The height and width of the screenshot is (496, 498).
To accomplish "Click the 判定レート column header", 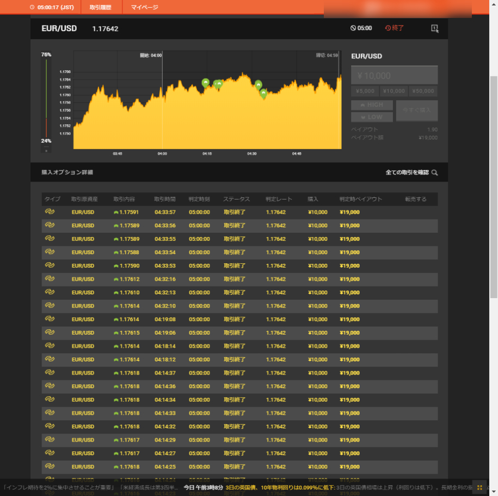I will click(279, 199).
